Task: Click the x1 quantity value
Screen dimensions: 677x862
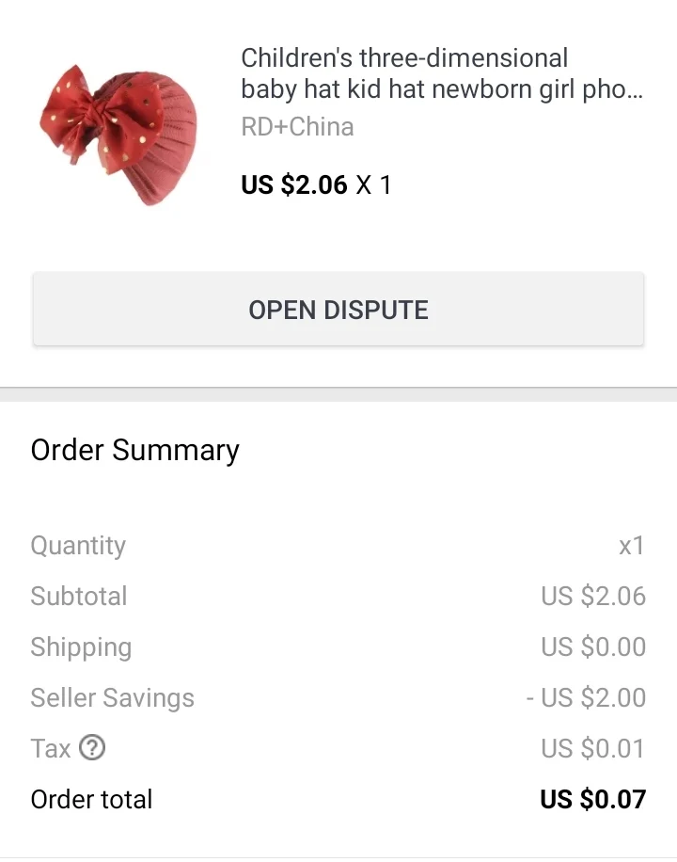Action: 631,546
